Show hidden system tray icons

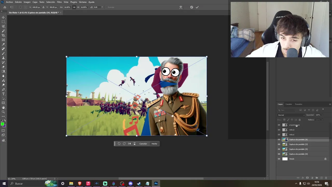click(296, 184)
